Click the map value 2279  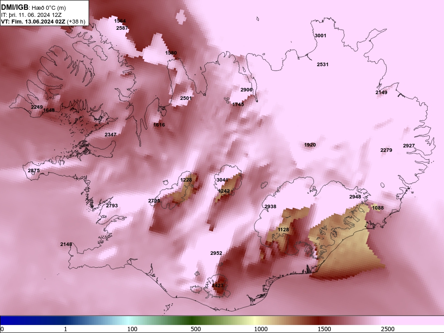386,150
